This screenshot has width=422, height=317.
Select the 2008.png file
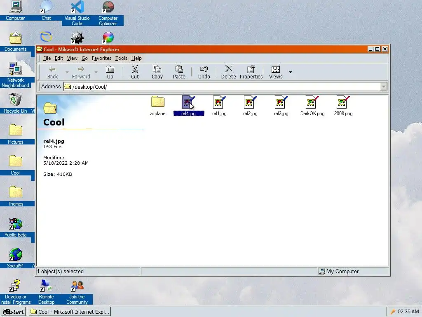(x=343, y=106)
